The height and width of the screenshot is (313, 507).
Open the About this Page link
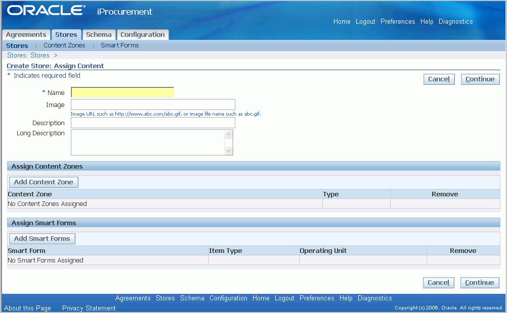(27, 308)
